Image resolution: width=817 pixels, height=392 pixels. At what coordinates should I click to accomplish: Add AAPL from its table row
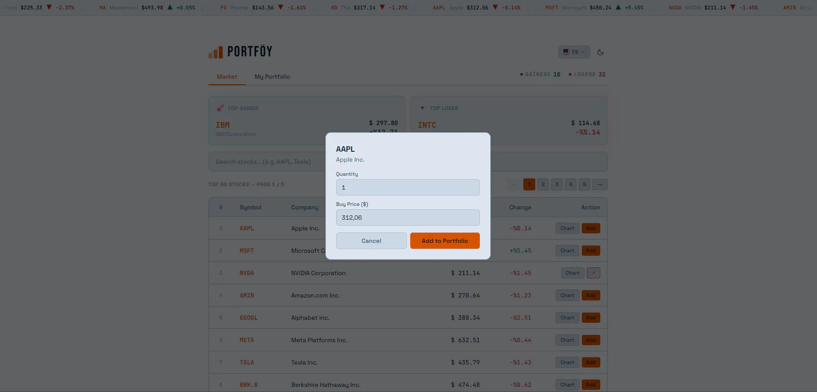tap(591, 228)
